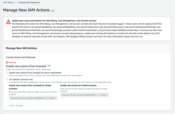Go to AWS Billing breadcrumb
The height and width of the screenshot is (114, 175).
click(x=8, y=2)
